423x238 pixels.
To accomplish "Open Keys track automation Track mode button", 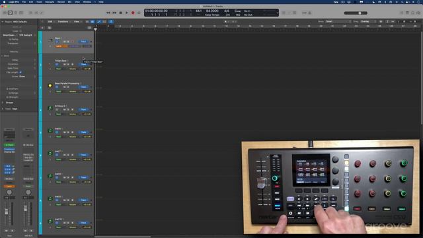I will pyautogui.click(x=84, y=42).
